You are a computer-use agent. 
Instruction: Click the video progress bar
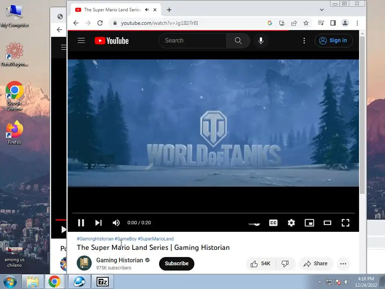tap(213, 213)
